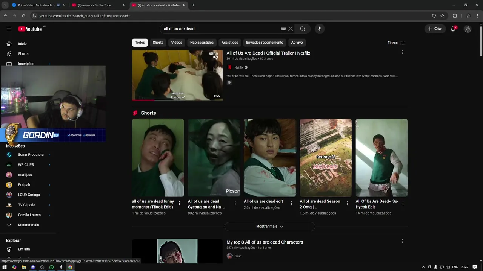Open a new browser tab with plus button
This screenshot has width=483, height=271.
[x=193, y=5]
